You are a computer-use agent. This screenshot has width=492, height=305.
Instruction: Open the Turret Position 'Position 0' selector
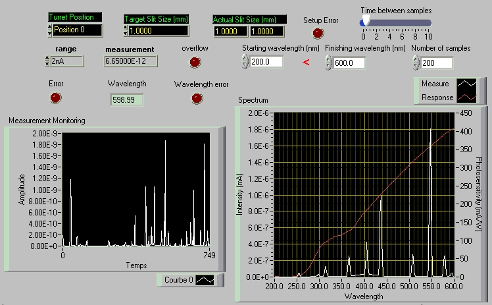[x=78, y=30]
